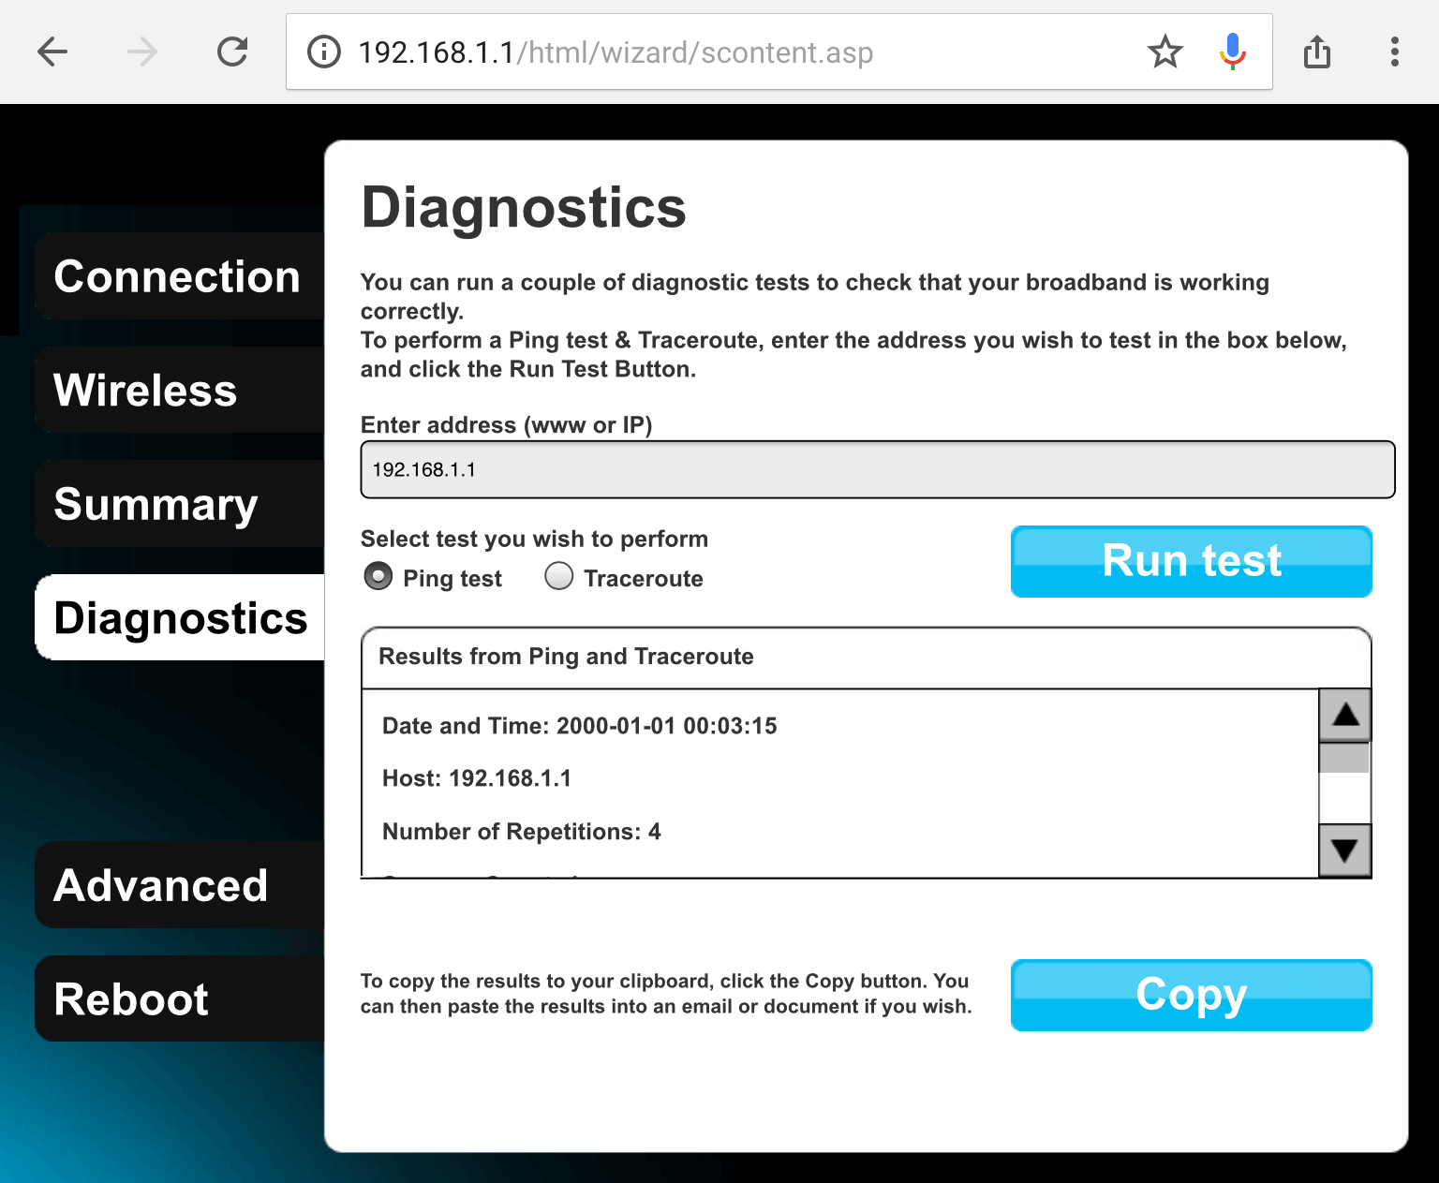Viewport: 1439px width, 1183px height.
Task: Open the browser three-dot menu
Action: point(1395,52)
